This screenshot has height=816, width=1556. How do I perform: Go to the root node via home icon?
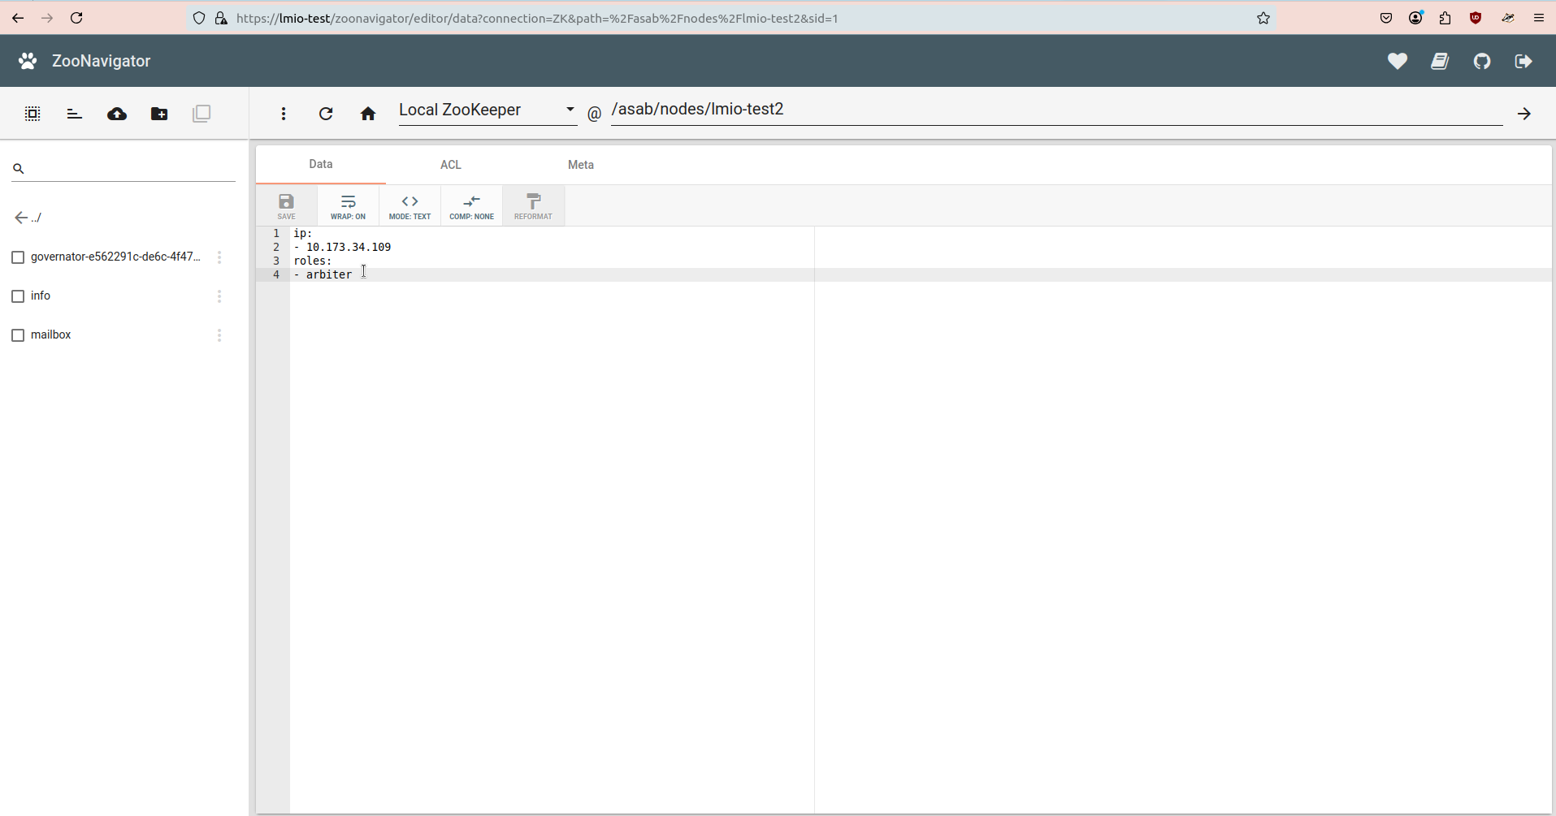[368, 114]
